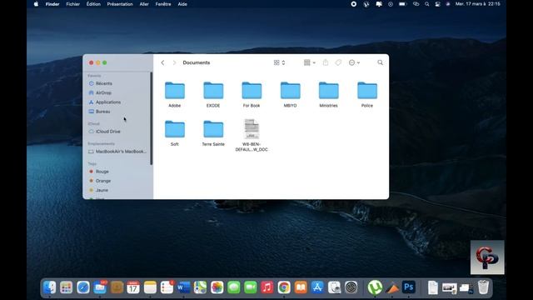Launch Music from the Dock

click(267, 287)
